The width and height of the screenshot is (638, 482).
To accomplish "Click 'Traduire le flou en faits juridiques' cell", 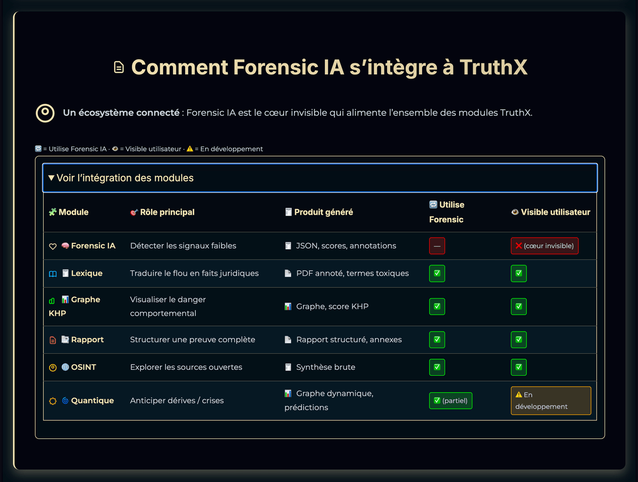I will click(195, 273).
